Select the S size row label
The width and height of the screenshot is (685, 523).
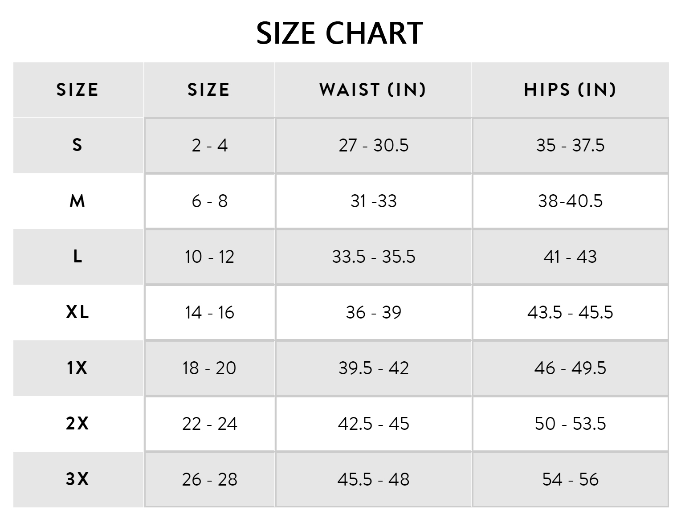click(x=77, y=145)
